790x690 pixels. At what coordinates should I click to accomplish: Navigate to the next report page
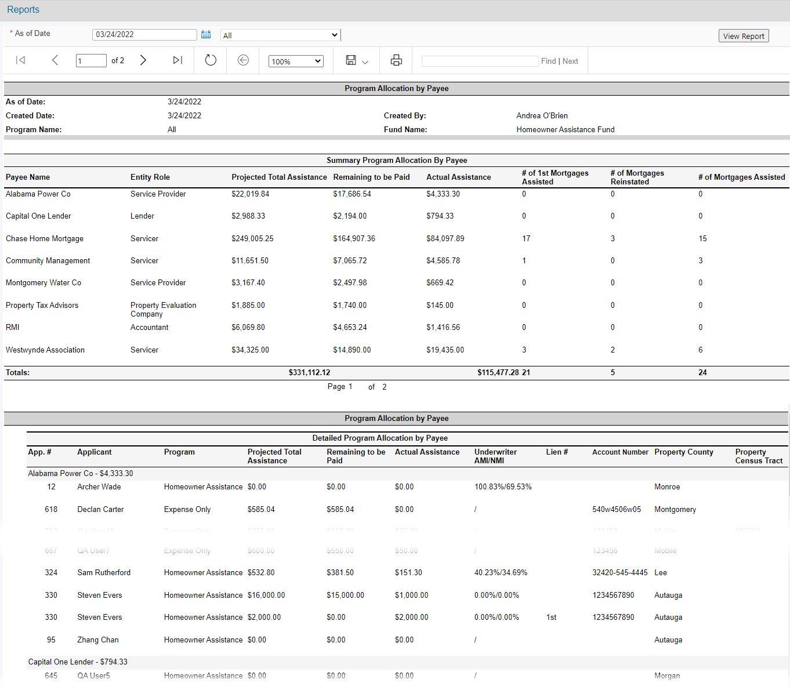143,60
